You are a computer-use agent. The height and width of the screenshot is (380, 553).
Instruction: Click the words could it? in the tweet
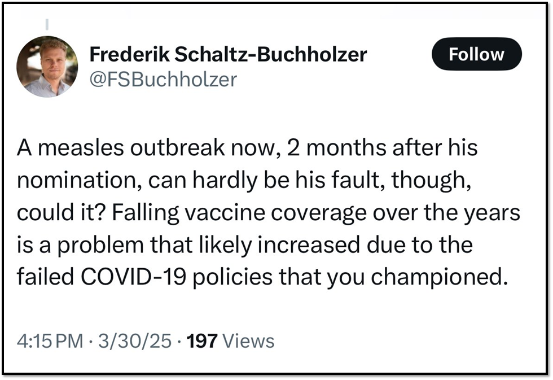pyautogui.click(x=62, y=213)
